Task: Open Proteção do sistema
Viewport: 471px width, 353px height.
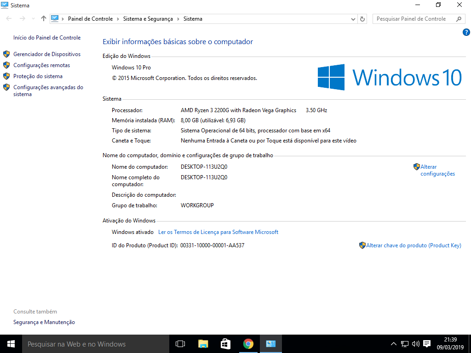Action: (38, 76)
